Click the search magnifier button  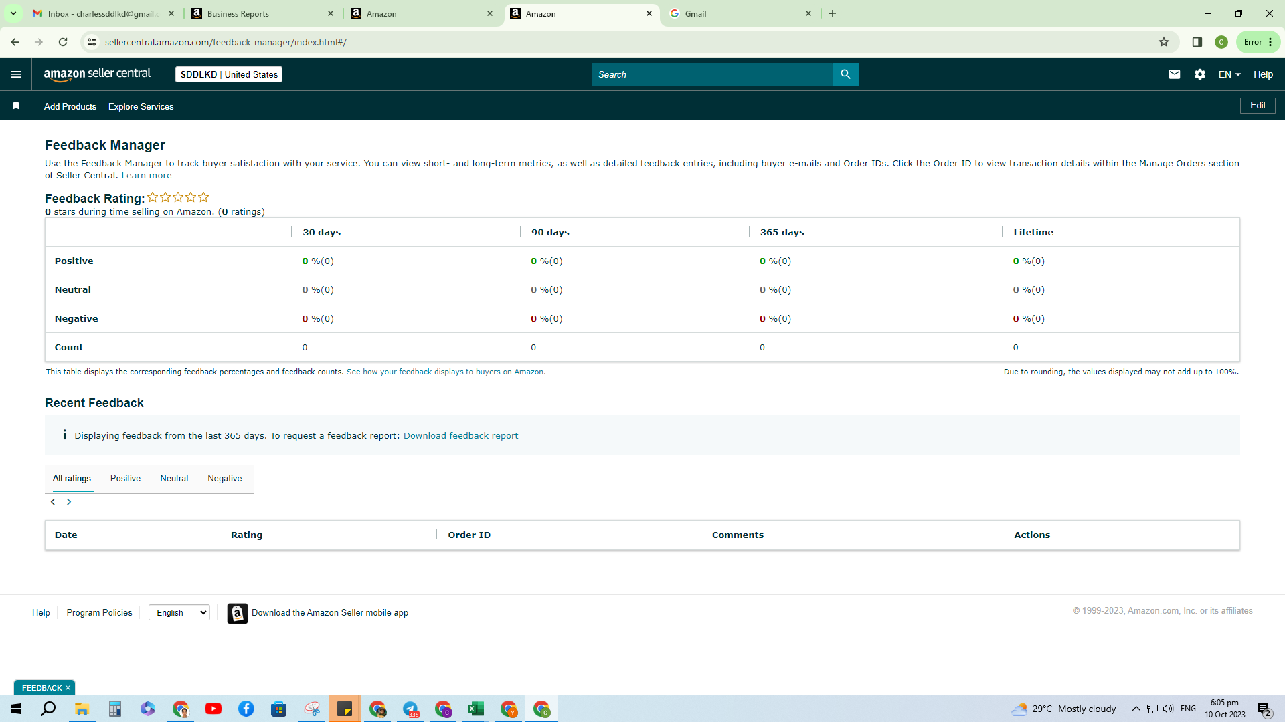[x=845, y=74]
